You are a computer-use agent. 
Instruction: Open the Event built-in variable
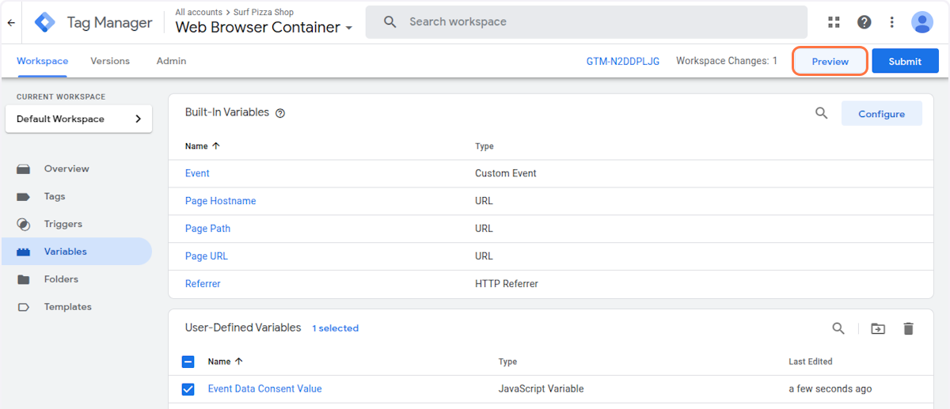pos(197,173)
